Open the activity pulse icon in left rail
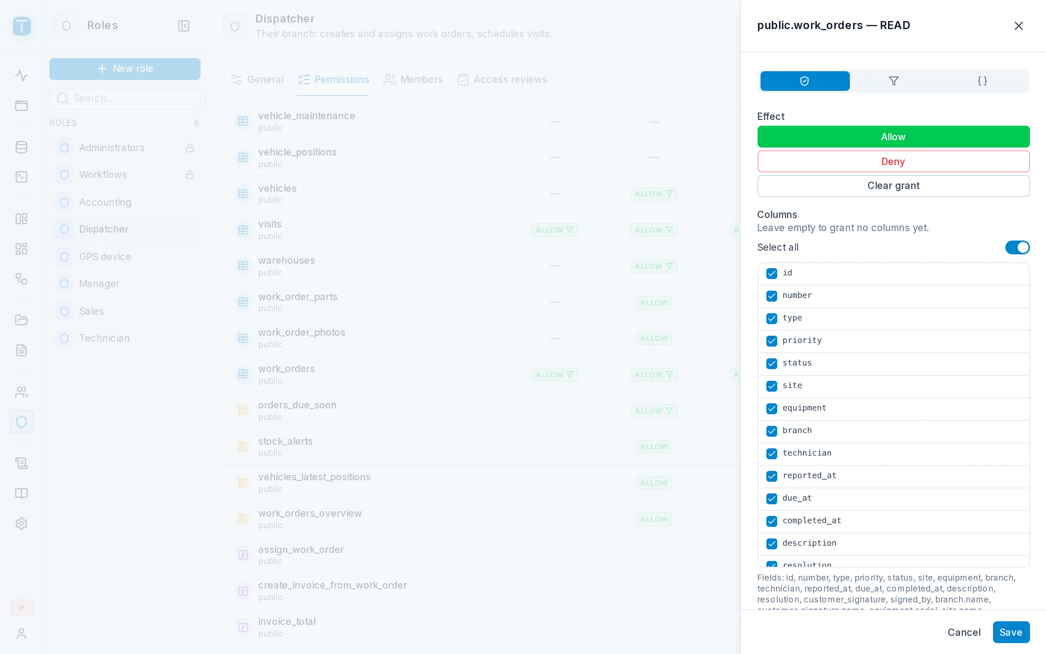The width and height of the screenshot is (1046, 654). 21,76
